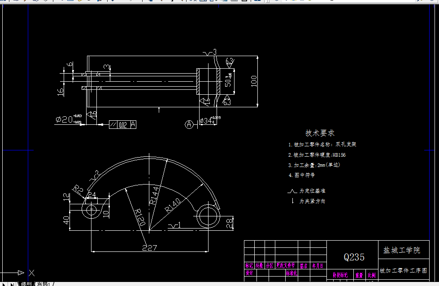Screen dimensions: 439x286
Task: Select the 年月日 title block cell
Action: [x=318, y=265]
